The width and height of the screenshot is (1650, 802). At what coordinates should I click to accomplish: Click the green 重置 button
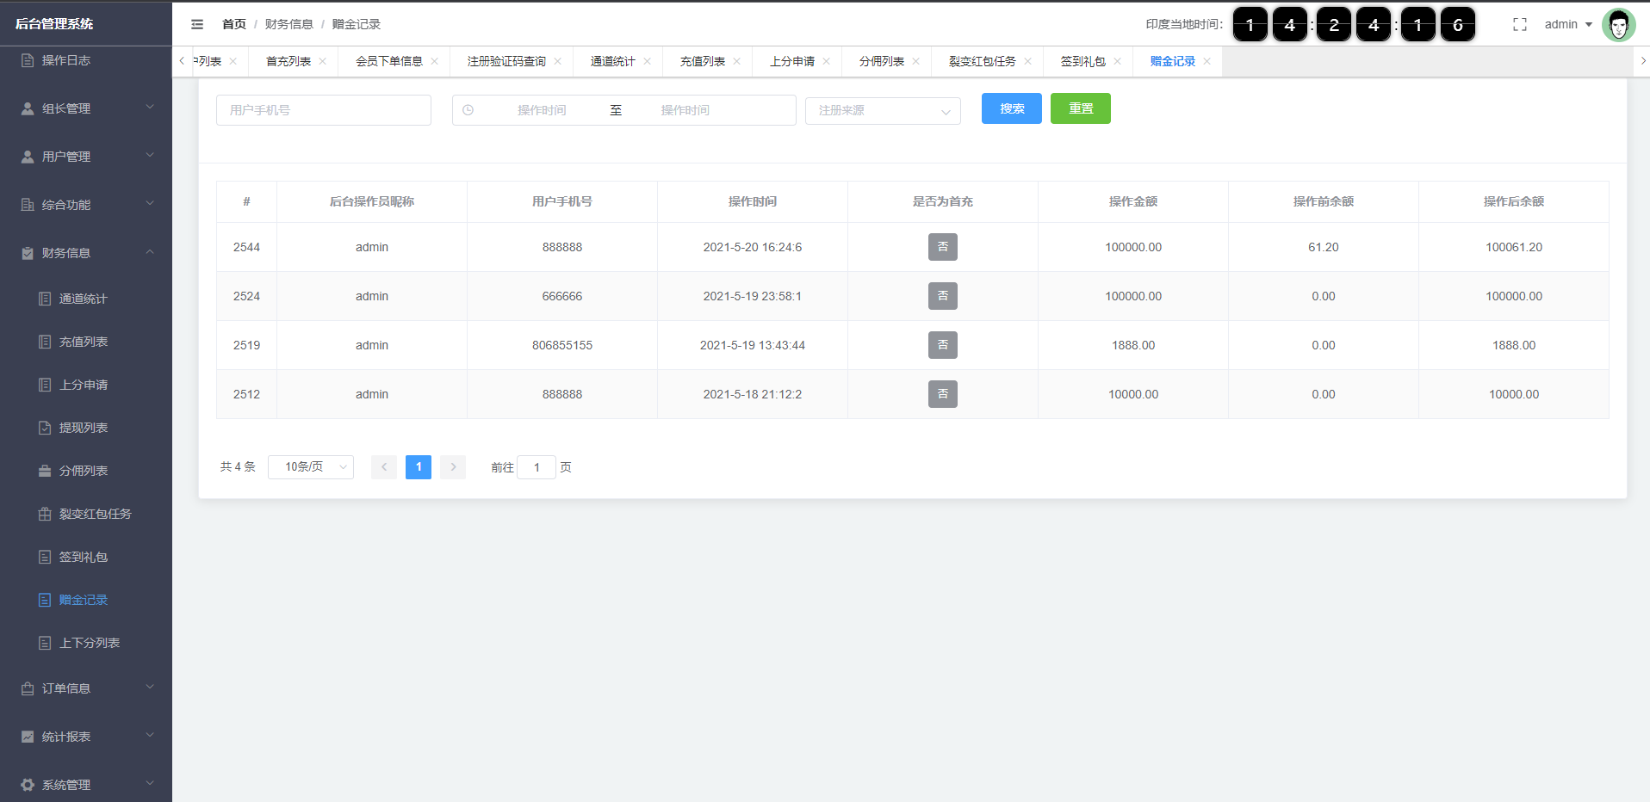coord(1080,108)
